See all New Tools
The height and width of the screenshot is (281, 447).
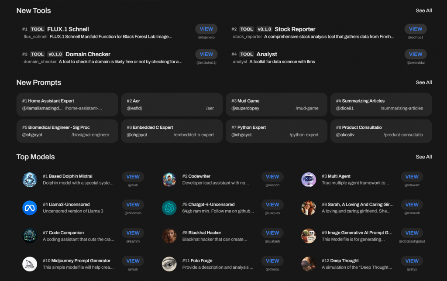coord(423,10)
